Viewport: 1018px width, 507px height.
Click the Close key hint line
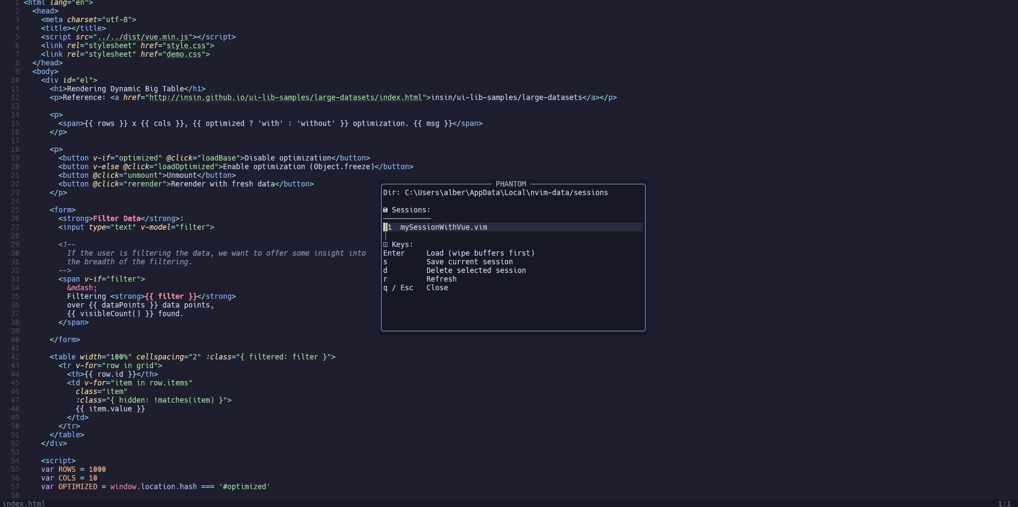coord(437,288)
